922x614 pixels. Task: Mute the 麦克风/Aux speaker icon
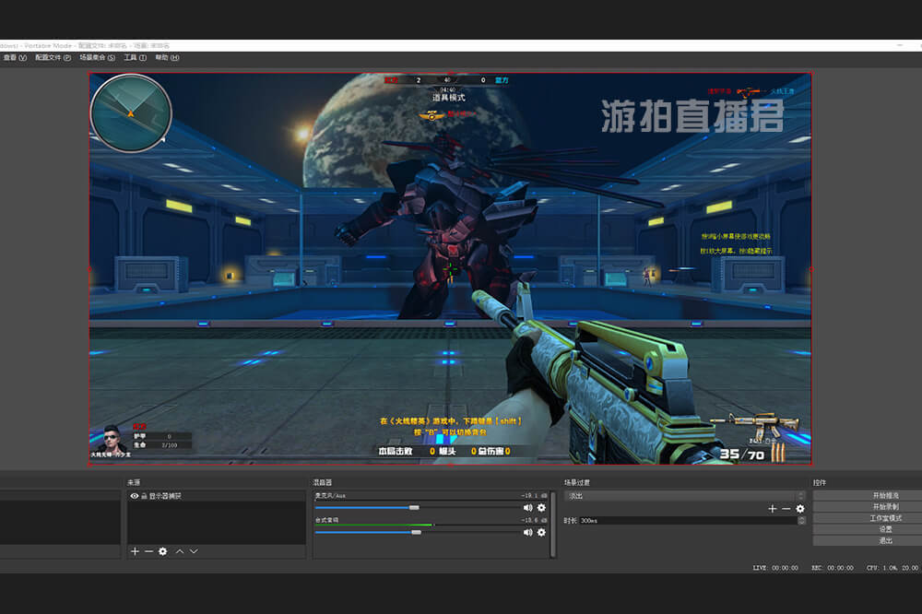(x=528, y=508)
